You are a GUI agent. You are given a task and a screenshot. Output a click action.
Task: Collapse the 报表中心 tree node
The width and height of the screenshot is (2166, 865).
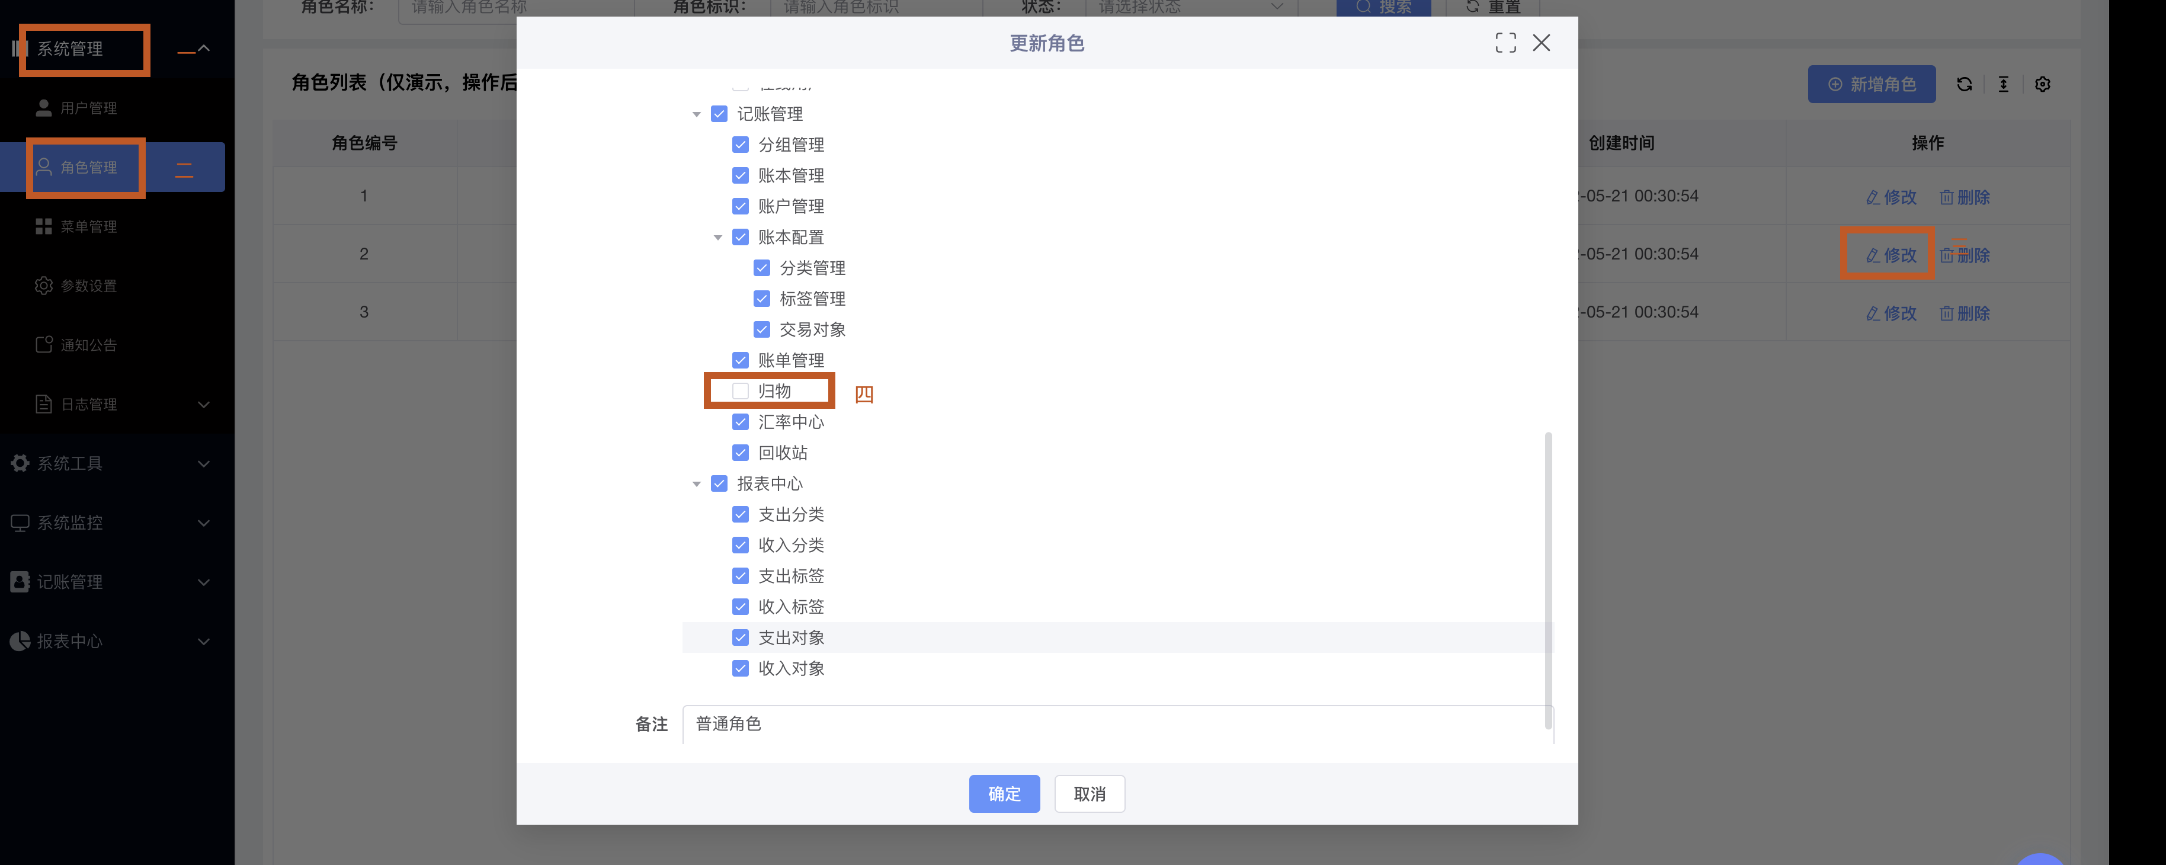tap(696, 484)
